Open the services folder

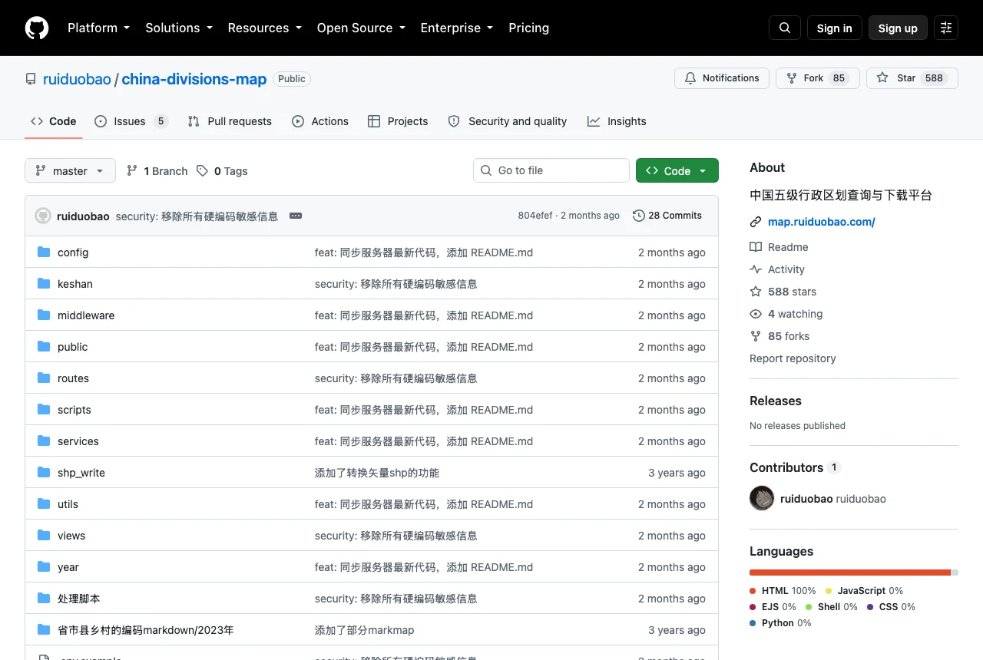coord(78,441)
